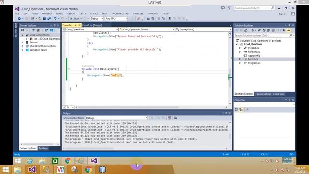Screen dimensions: 309x174
Task: Open the BUILD menu
Action: tap(60, 14)
